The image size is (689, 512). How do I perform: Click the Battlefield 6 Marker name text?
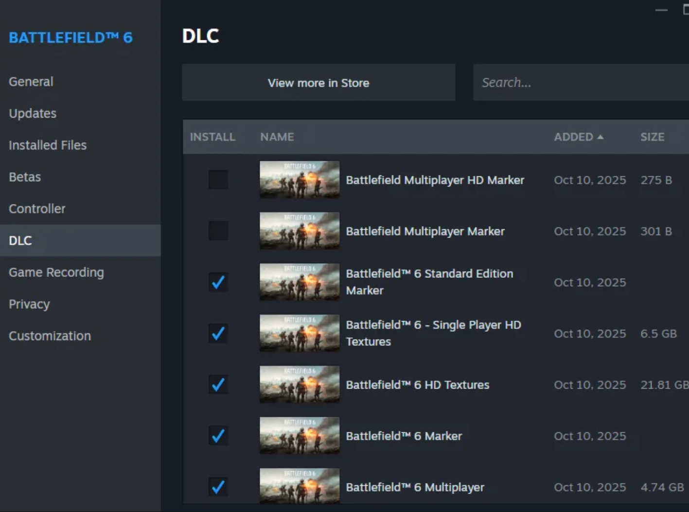point(404,436)
